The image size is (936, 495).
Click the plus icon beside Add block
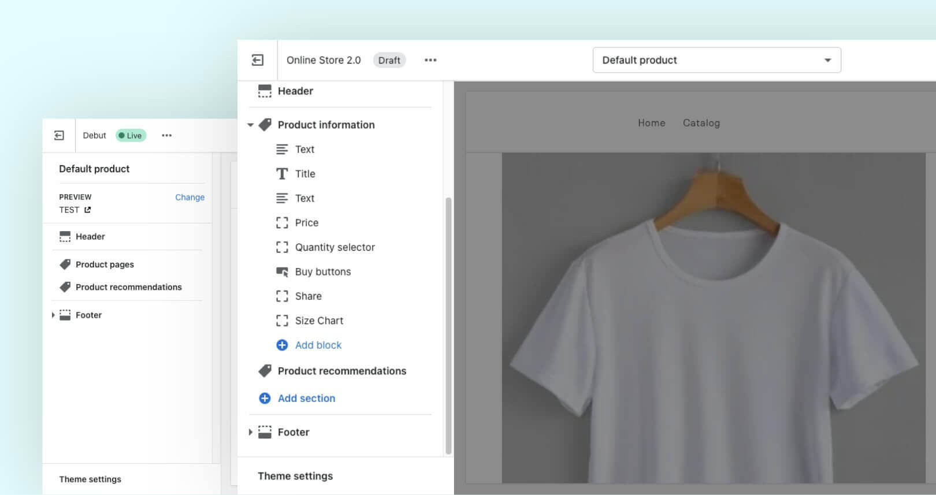coord(282,345)
